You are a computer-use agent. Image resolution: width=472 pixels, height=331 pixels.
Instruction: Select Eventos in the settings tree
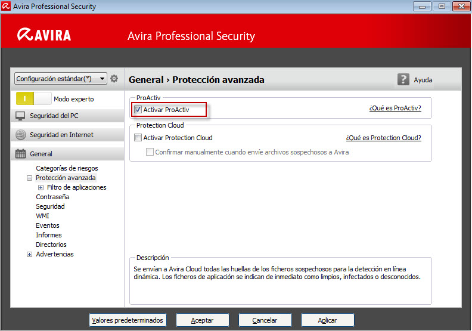click(x=48, y=225)
